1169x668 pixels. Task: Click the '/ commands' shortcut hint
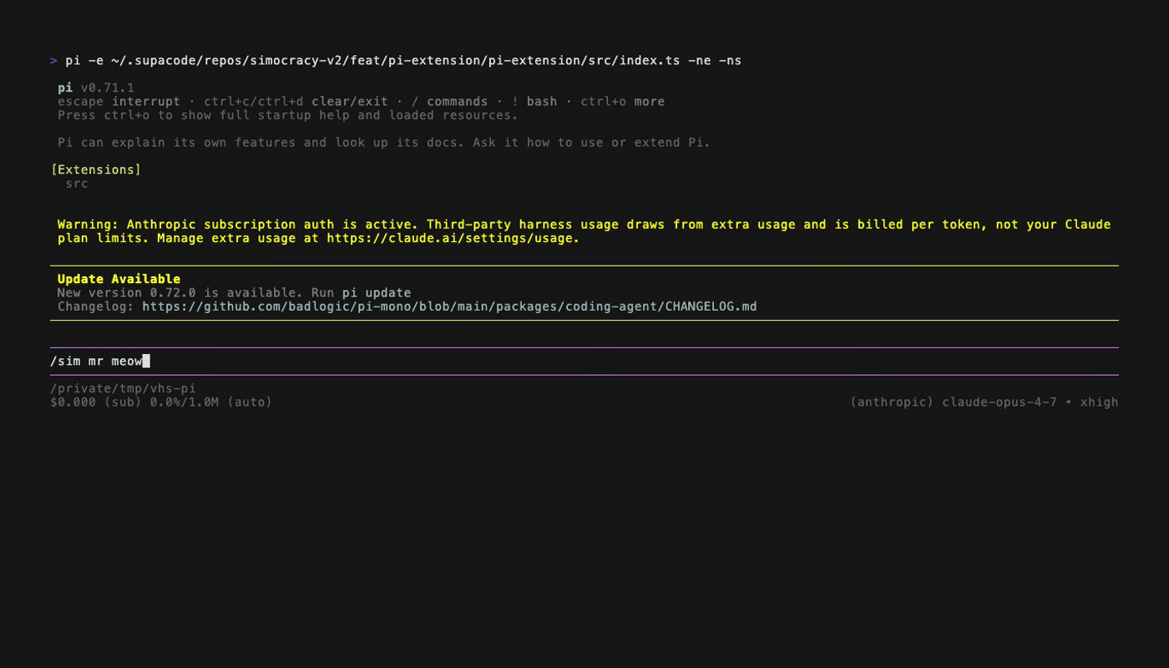[x=449, y=102]
